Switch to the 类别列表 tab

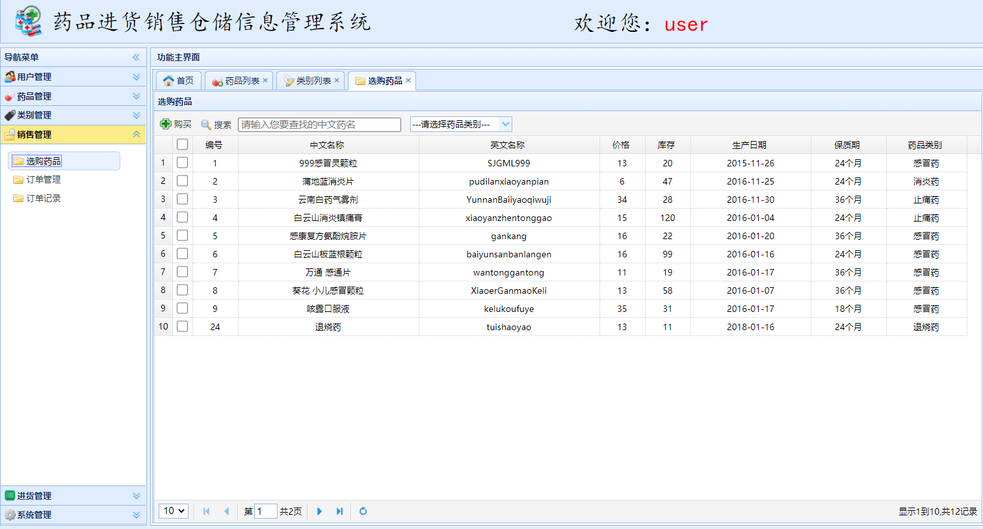coord(310,81)
